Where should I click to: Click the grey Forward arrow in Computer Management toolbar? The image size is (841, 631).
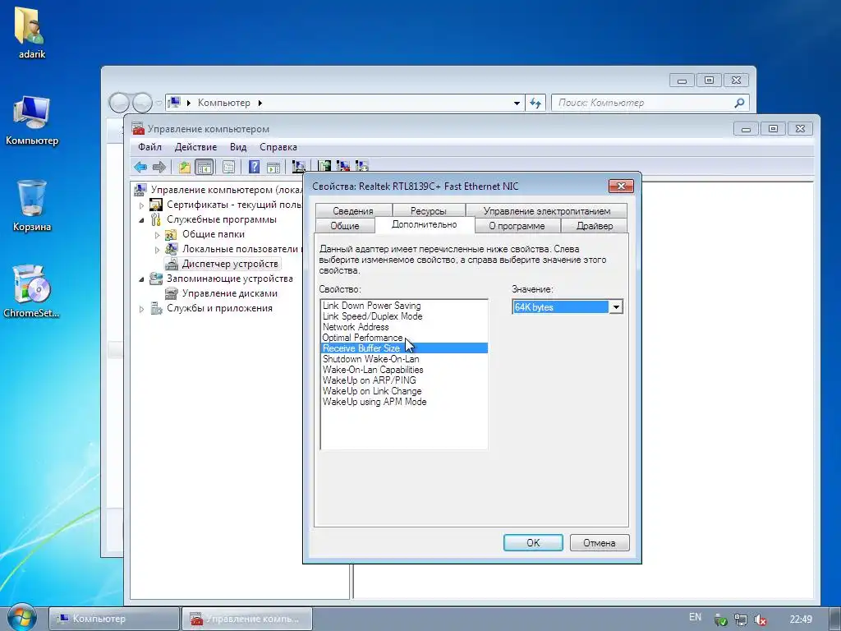click(x=159, y=167)
